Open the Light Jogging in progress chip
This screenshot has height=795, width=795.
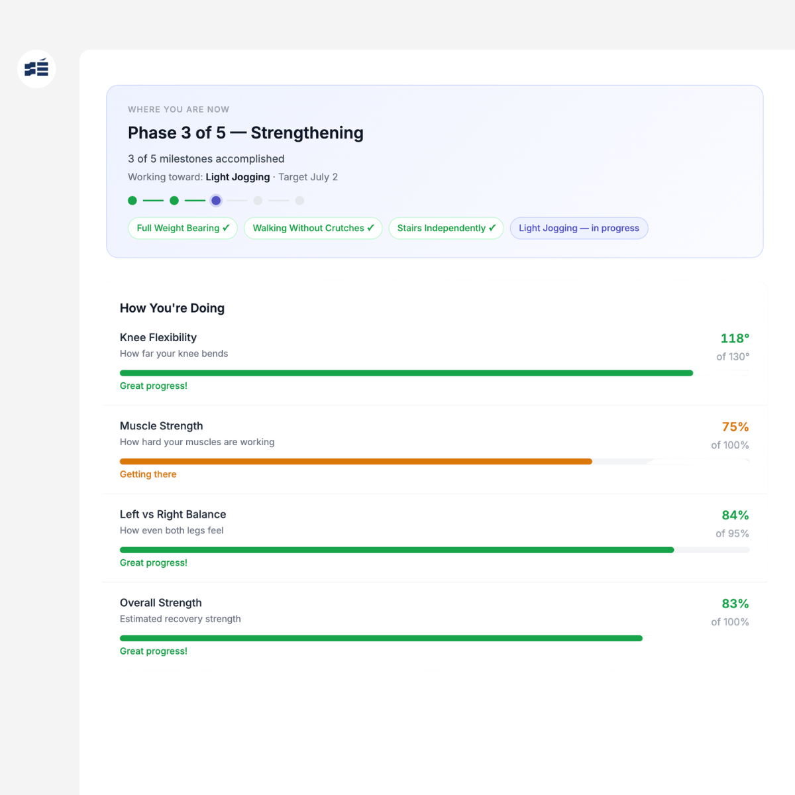click(579, 228)
